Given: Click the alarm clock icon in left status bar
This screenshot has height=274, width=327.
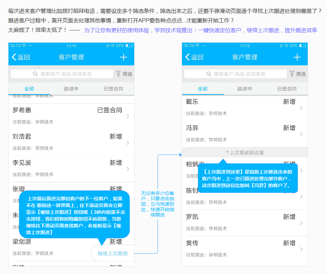Looking at the screenshot, I should tap(113, 45).
